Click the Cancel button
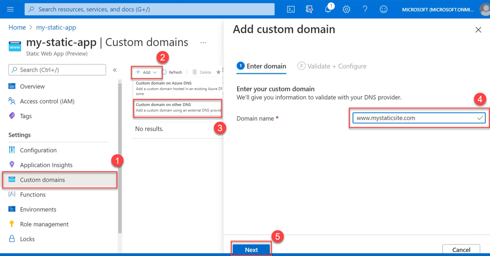Screen dimensions: 490x256 point(461,250)
